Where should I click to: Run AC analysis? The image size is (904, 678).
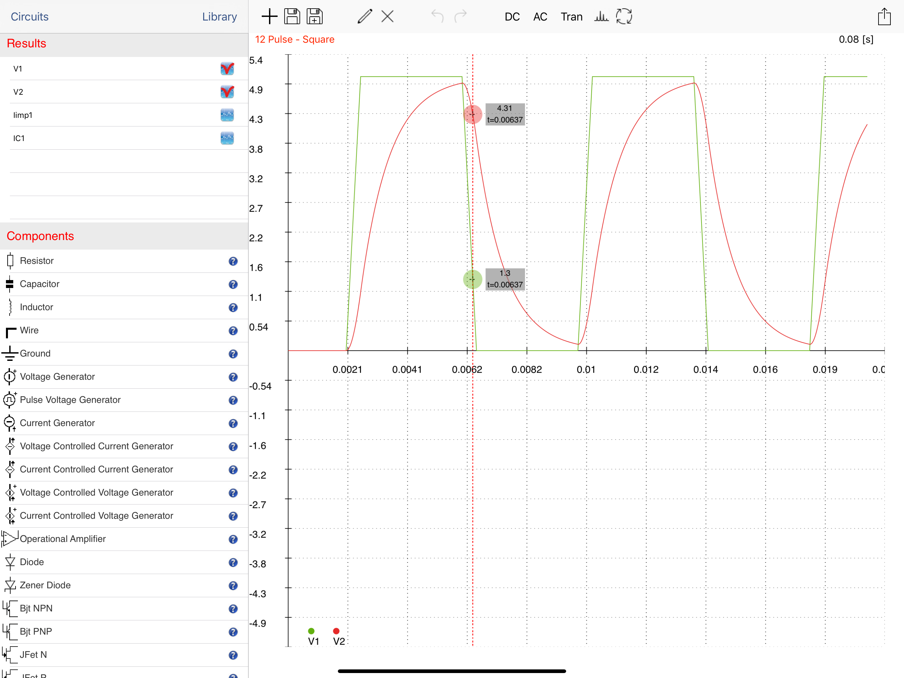click(540, 17)
